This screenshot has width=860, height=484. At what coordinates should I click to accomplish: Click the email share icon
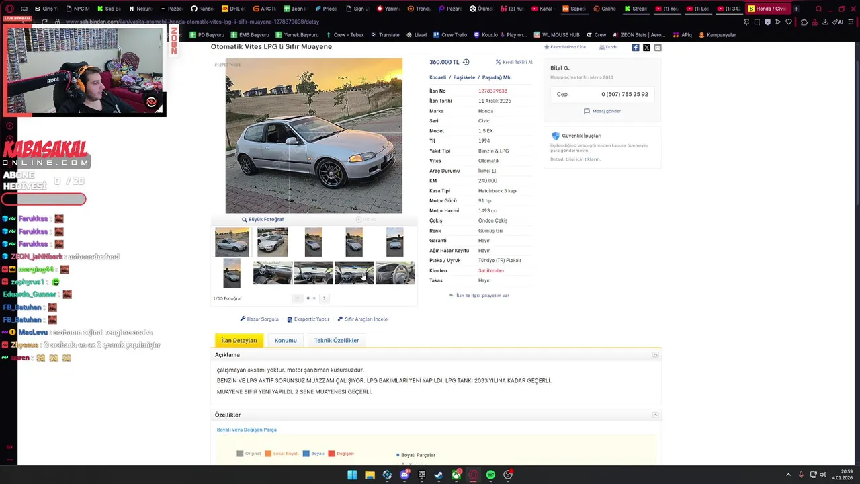(658, 48)
